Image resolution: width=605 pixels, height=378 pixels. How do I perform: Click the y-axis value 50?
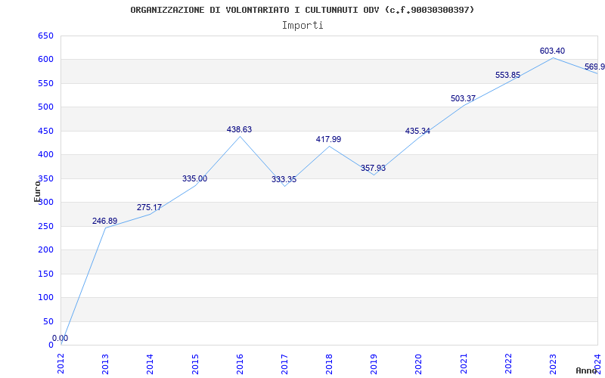pyautogui.click(x=48, y=321)
